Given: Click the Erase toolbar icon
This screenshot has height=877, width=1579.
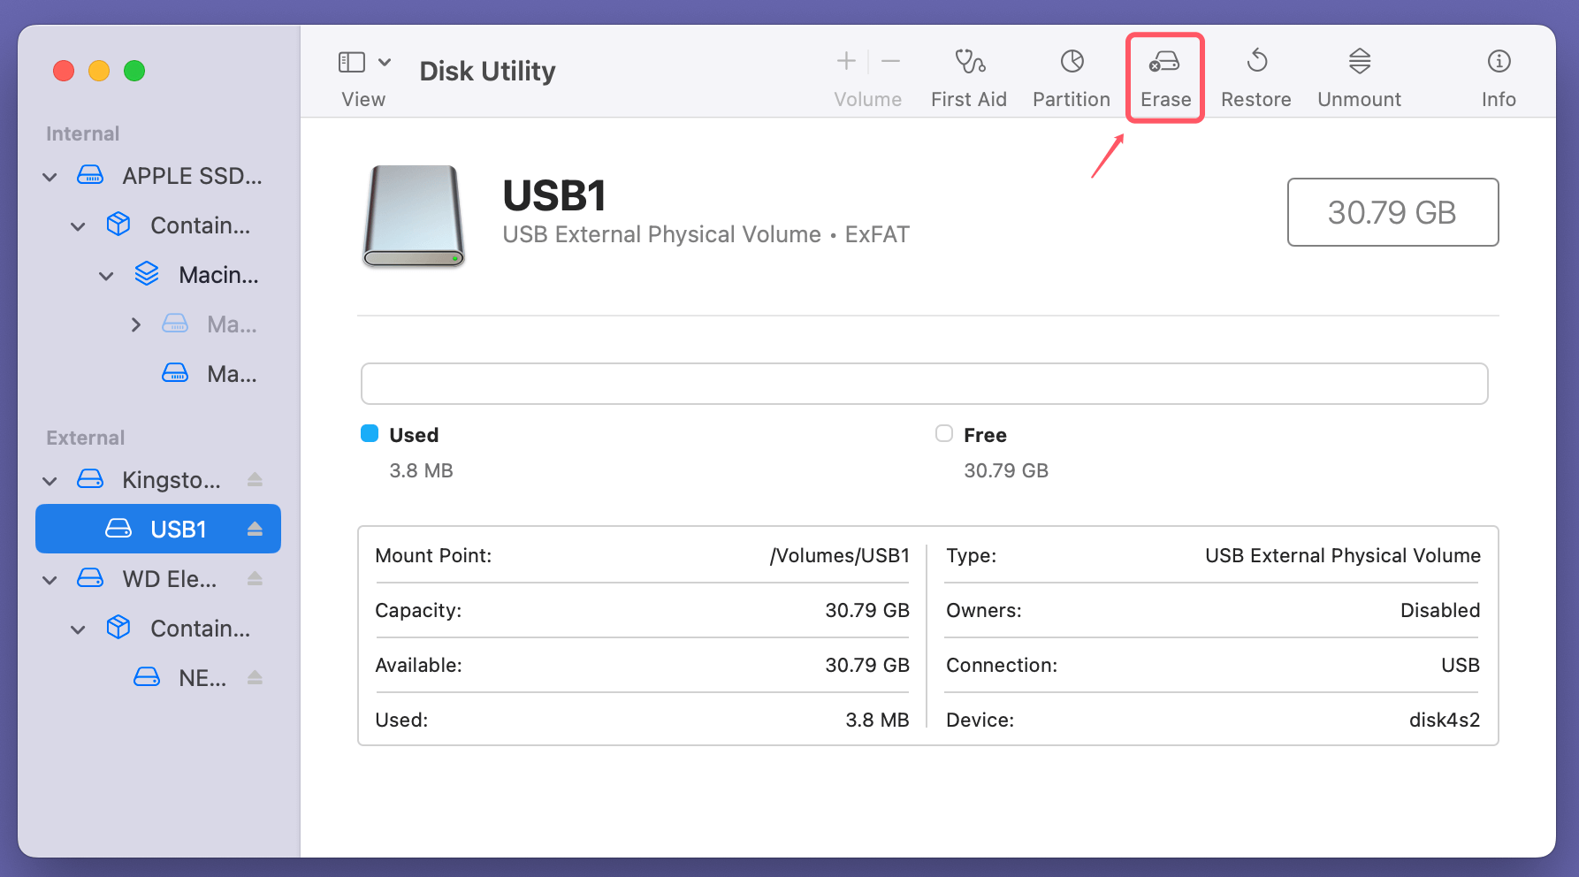Looking at the screenshot, I should point(1165,75).
